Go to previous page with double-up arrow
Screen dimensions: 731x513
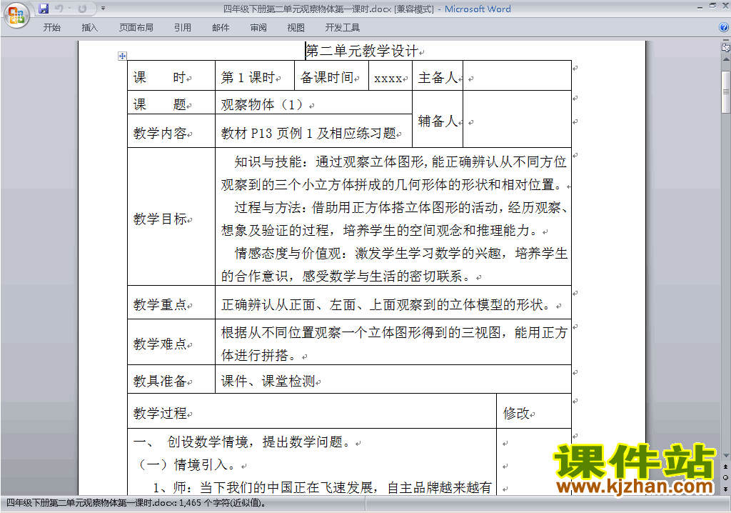[x=725, y=467]
